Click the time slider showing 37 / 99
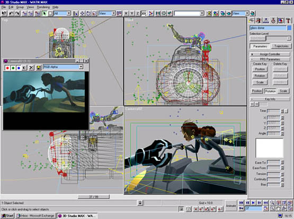This screenshot has height=219, width=294. (94, 197)
